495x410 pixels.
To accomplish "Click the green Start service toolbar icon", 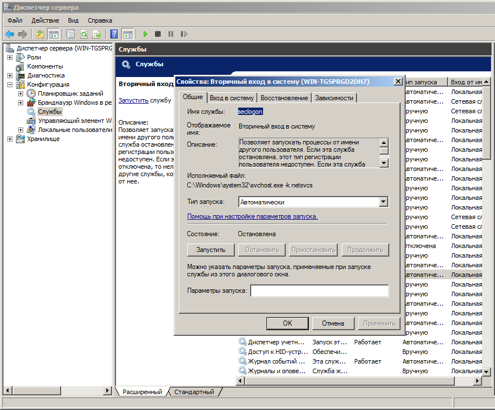I will [145, 34].
